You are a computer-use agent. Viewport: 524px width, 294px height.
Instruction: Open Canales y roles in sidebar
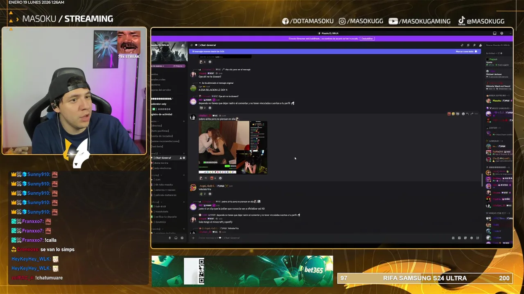coord(158,80)
